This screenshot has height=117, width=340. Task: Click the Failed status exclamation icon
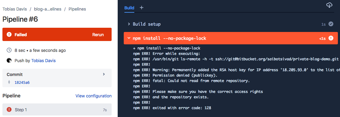click(9, 34)
